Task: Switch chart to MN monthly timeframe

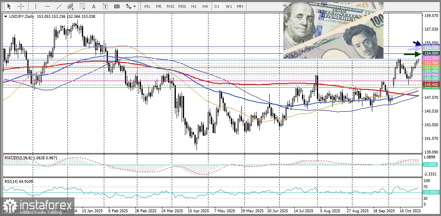Action: [240, 6]
